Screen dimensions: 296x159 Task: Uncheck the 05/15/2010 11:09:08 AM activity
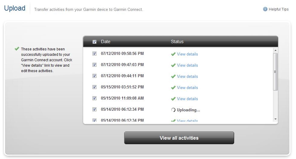tap(94, 98)
